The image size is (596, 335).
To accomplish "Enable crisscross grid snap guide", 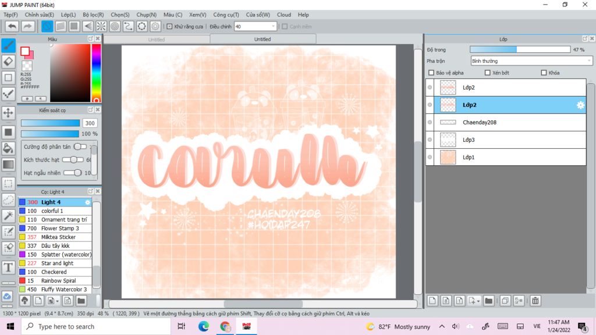I will coord(74,26).
